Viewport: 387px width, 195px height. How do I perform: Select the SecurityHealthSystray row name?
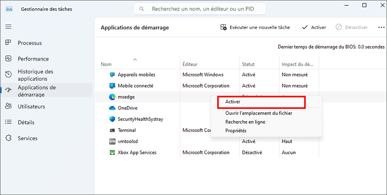pyautogui.click(x=140, y=119)
